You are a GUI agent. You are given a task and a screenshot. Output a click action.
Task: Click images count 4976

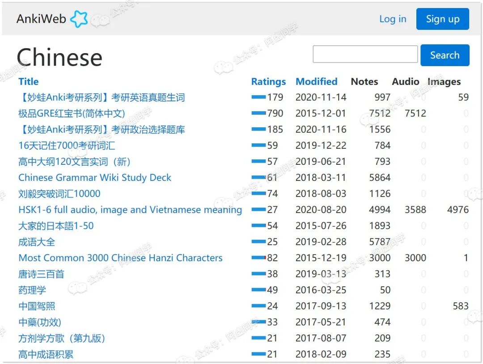(x=458, y=209)
